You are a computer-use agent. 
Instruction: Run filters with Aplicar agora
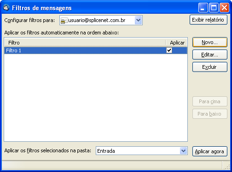[210, 151]
